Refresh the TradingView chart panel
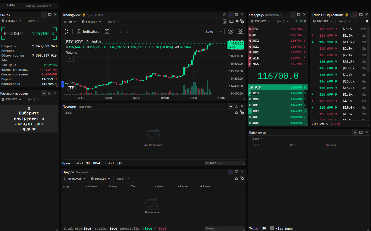Image resolution: width=371 pixels, height=231 pixels. pos(224,15)
